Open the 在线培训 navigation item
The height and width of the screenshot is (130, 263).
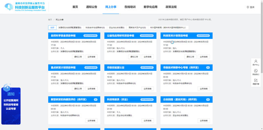tap(130, 7)
